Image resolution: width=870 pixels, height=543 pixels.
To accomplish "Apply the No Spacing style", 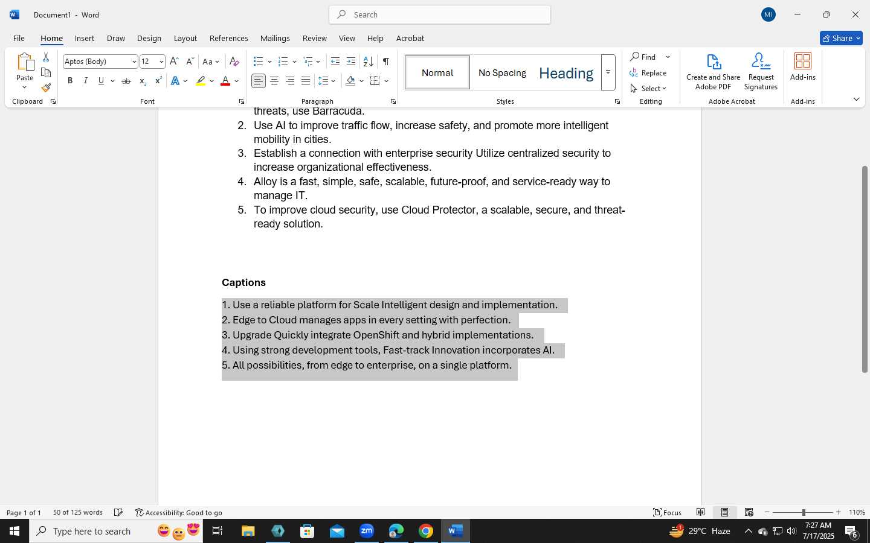I will tap(502, 72).
